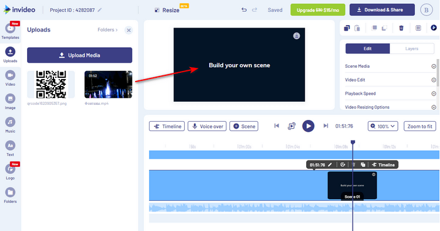This screenshot has width=440, height=231.
Task: Select the fountain video thumbnail
Action: (x=108, y=84)
